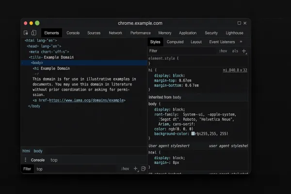
Task: Open the Application tab
Action: click(x=188, y=33)
